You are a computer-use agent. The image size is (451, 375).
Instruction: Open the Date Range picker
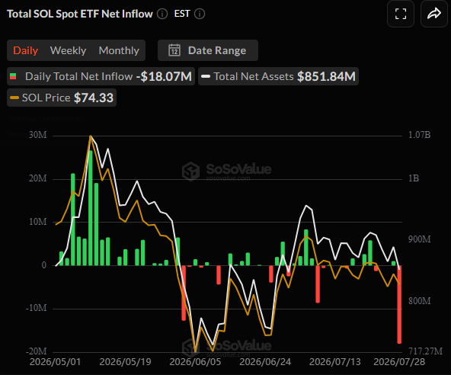pos(208,50)
